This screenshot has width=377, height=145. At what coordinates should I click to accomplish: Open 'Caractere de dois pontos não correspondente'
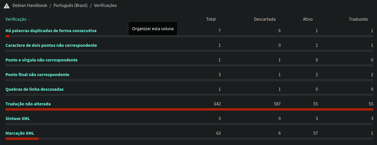(x=51, y=45)
